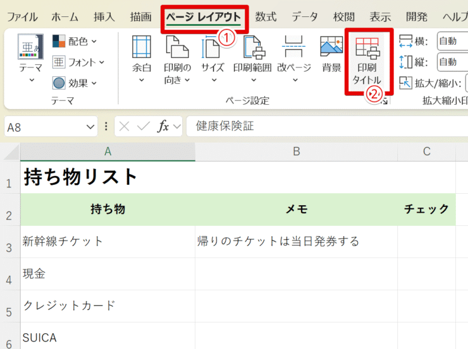Image resolution: width=468 pixels, height=349 pixels.
Task: Click the select-all corner triangle
Action: pyautogui.click(x=11, y=152)
